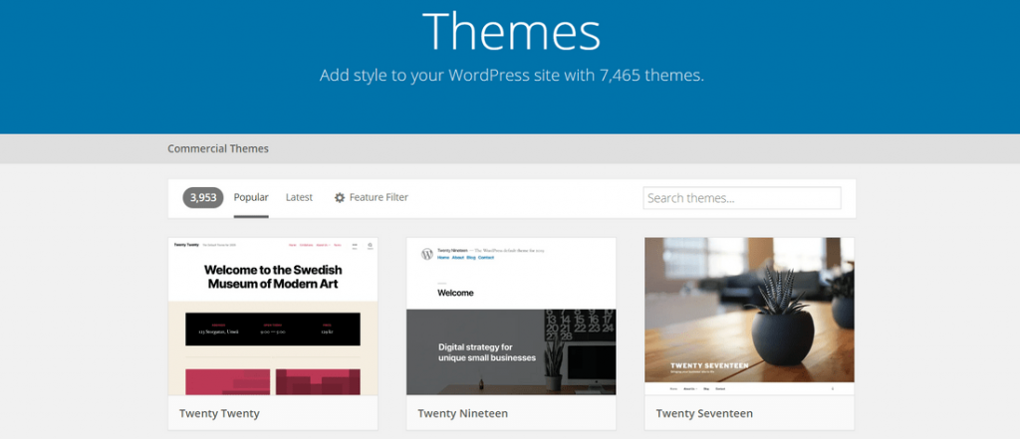Click the 3,953 theme count badge
1020x439 pixels.
coord(201,197)
